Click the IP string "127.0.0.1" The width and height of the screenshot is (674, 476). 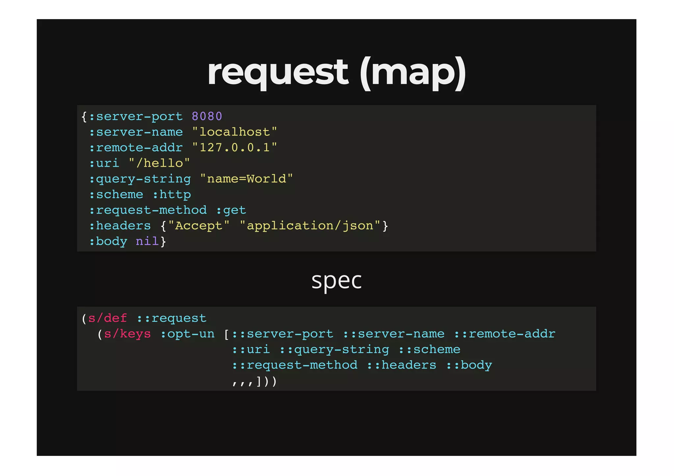pyautogui.click(x=235, y=148)
